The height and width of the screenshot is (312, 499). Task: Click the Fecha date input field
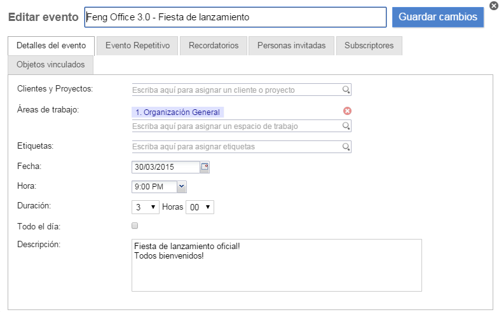point(165,166)
